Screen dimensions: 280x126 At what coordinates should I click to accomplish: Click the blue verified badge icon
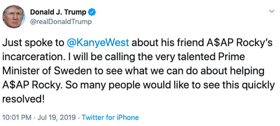pyautogui.click(x=92, y=12)
